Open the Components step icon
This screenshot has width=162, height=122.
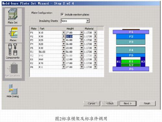[13, 51]
